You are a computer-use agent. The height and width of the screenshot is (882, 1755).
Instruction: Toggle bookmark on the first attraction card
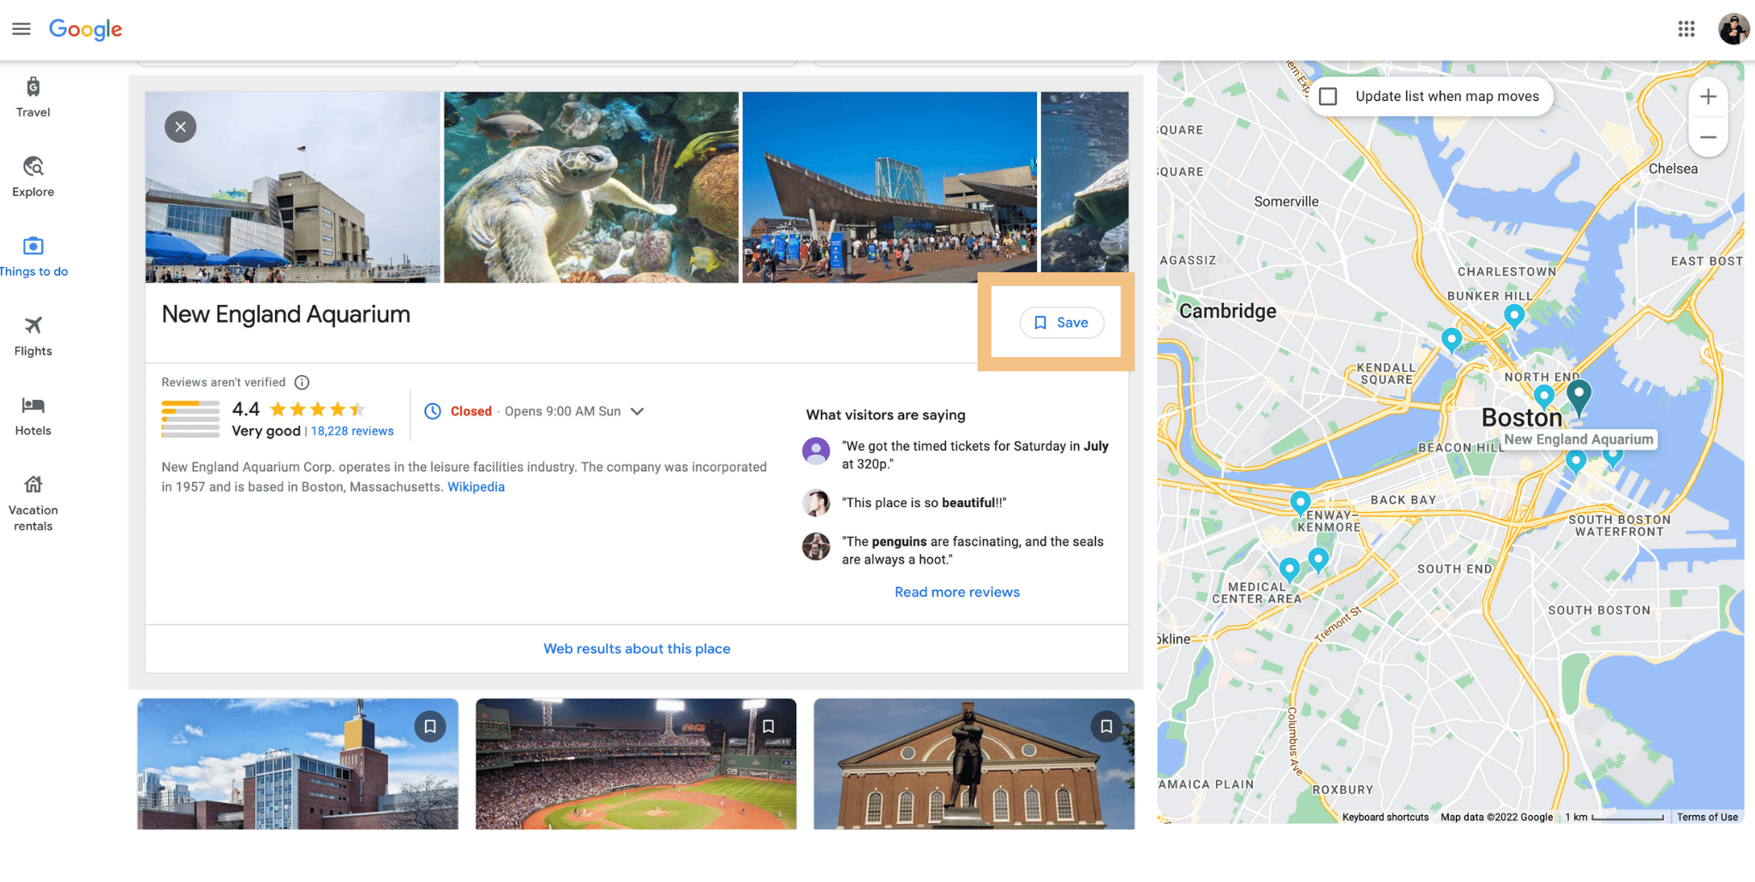[x=430, y=727]
